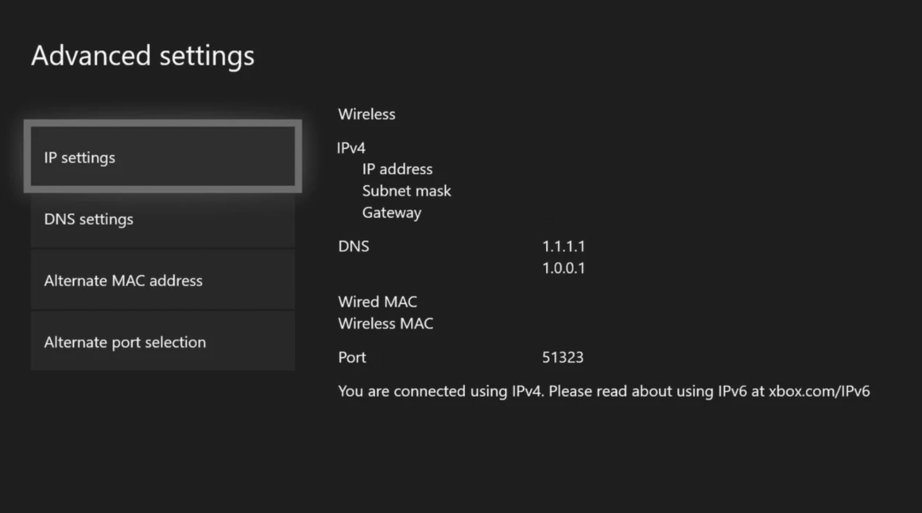This screenshot has height=513, width=922.
Task: Click the Wireless connection label
Action: click(366, 114)
